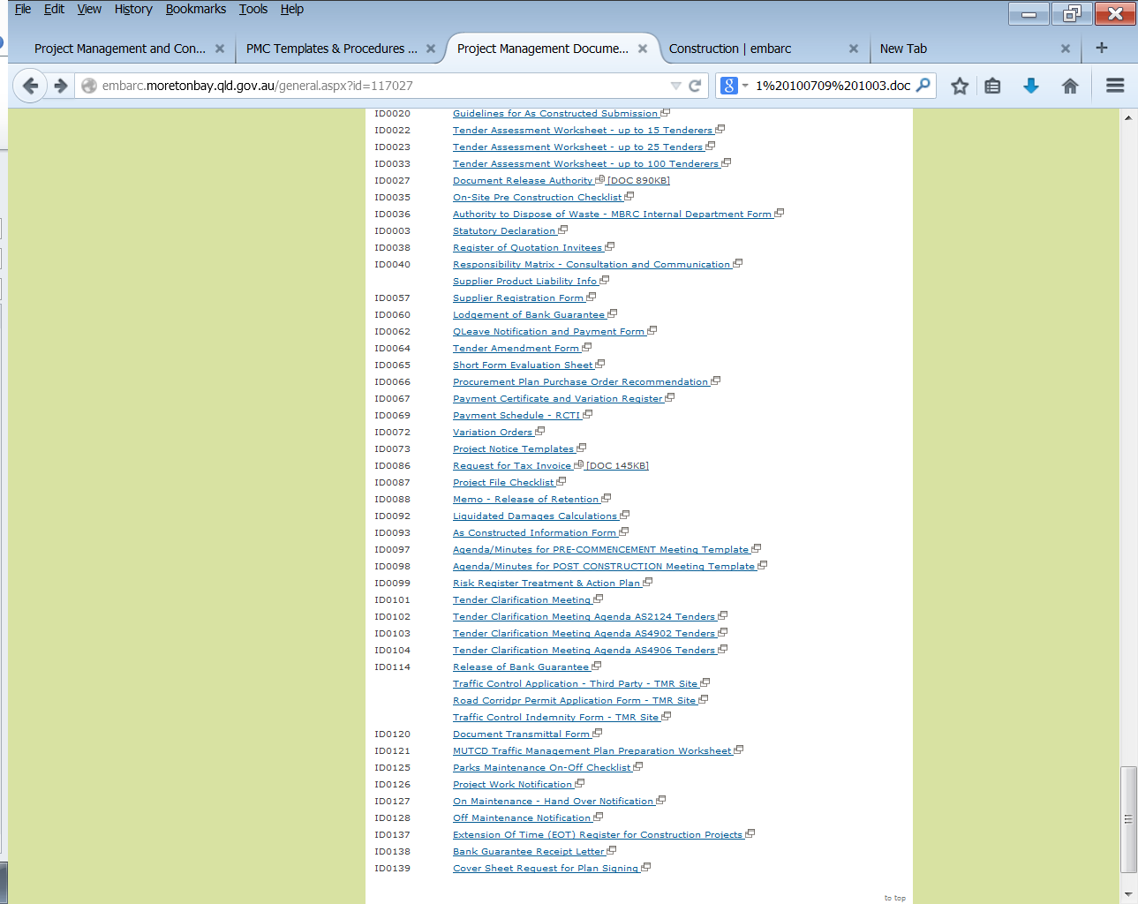Click the address bar URL field

pos(371,86)
